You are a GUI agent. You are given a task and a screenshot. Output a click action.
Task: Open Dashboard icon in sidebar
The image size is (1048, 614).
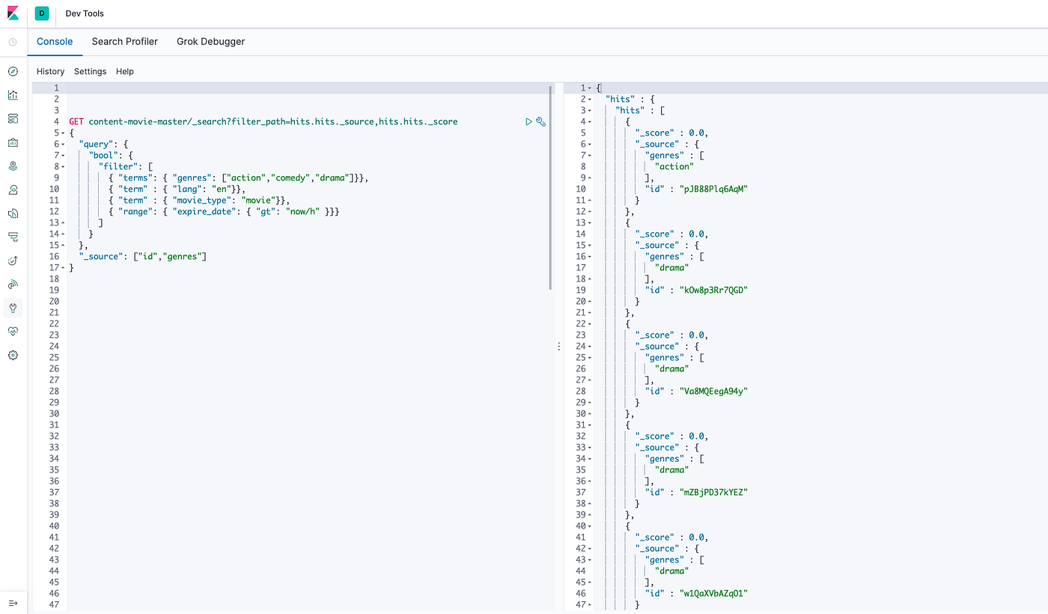[13, 119]
